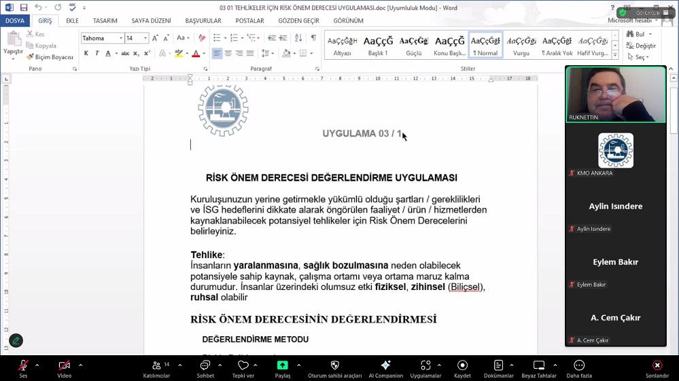
Task: Open Aa change case dropdown
Action: pos(183,38)
